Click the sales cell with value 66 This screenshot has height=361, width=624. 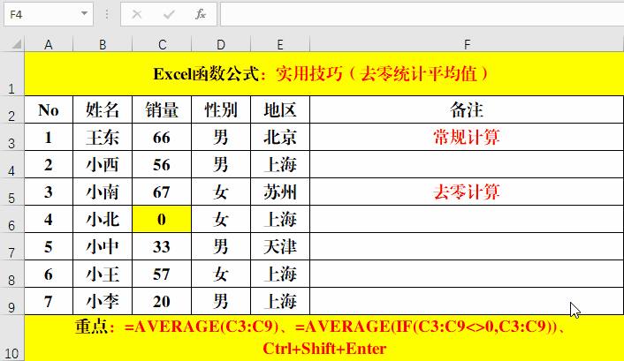(162, 137)
